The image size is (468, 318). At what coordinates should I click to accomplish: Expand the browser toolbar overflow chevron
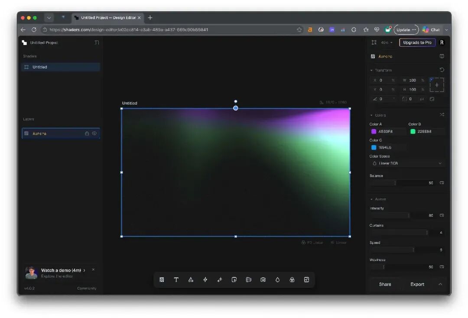(446, 30)
